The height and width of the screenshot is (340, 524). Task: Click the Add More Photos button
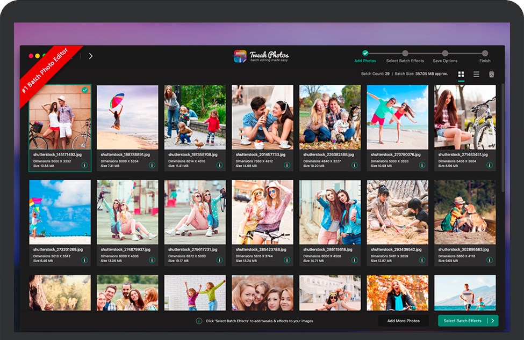pos(404,321)
